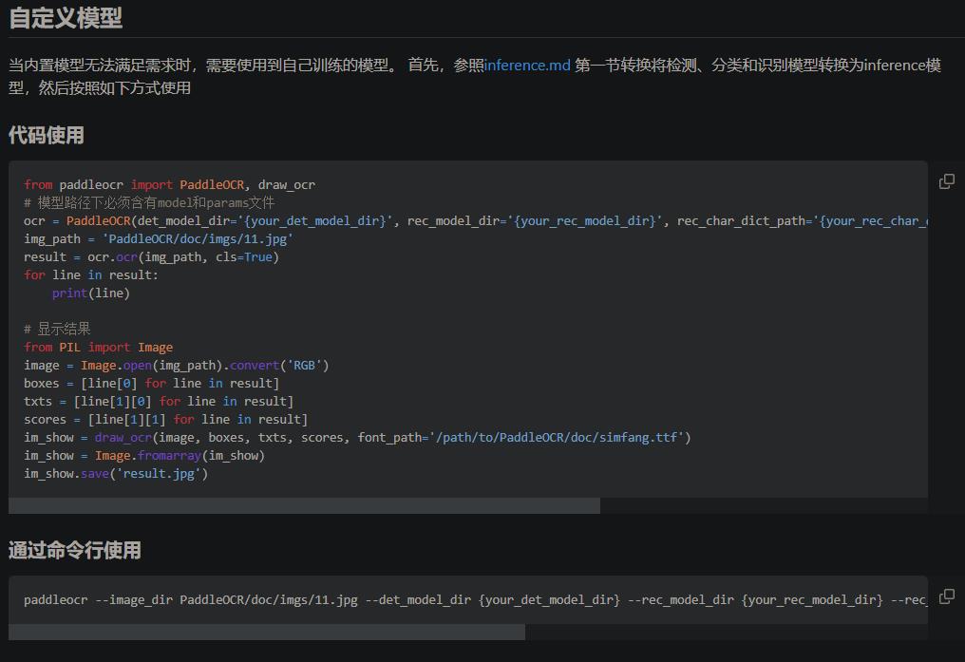This screenshot has width=965, height=662.
Task: Click the 'im_show = draw_ocr(' line
Action: click(x=357, y=438)
